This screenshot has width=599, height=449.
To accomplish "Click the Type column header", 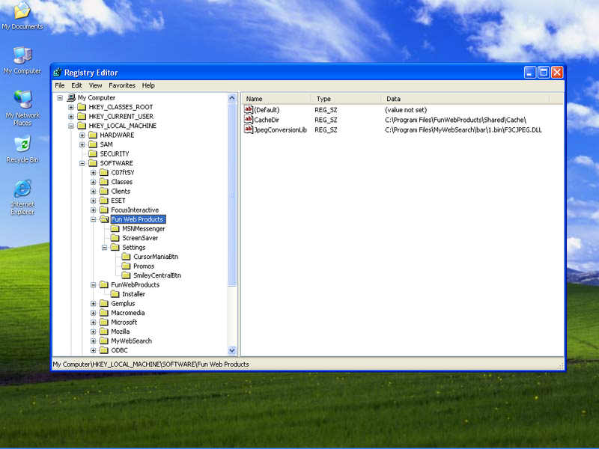I will point(346,99).
